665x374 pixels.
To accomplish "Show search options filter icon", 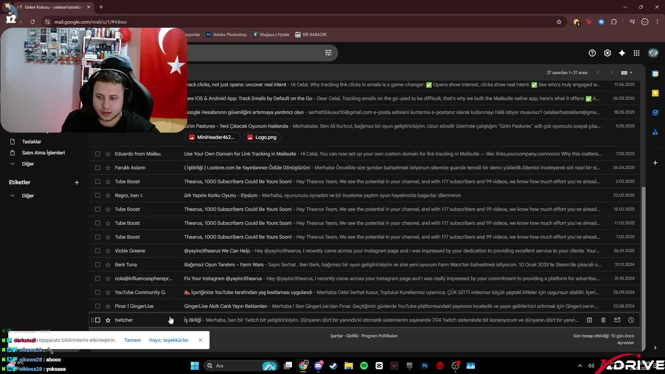I will coord(328,52).
